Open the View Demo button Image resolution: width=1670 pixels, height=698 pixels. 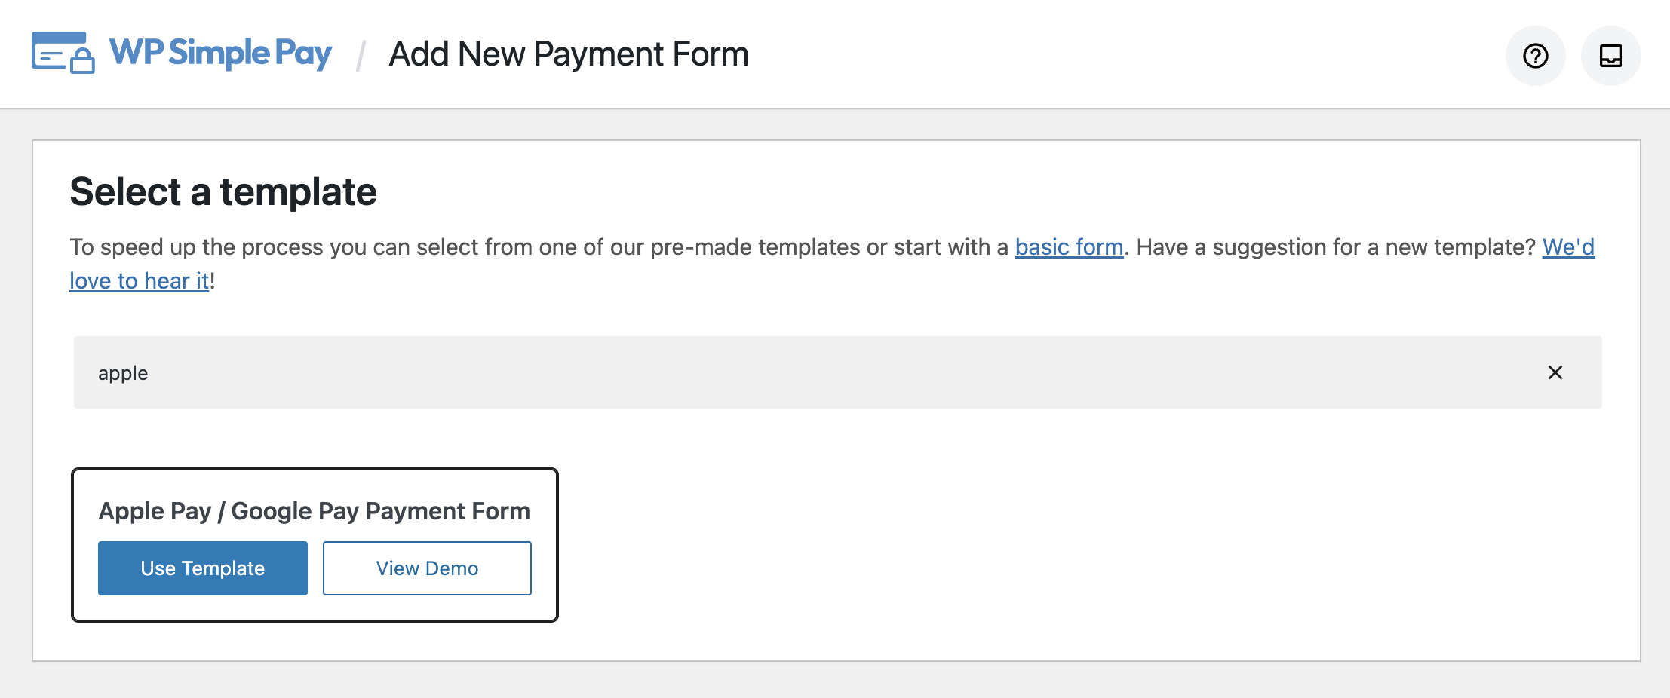pos(426,568)
